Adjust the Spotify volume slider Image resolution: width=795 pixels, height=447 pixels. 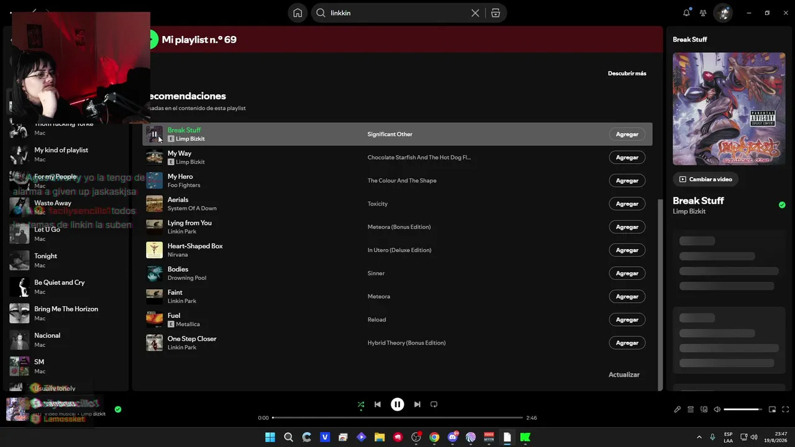pos(742,409)
